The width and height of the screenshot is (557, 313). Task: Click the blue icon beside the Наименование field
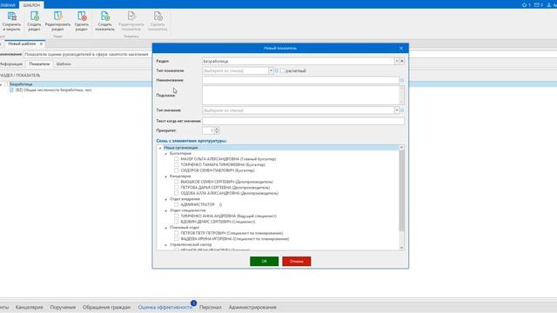coord(402,80)
